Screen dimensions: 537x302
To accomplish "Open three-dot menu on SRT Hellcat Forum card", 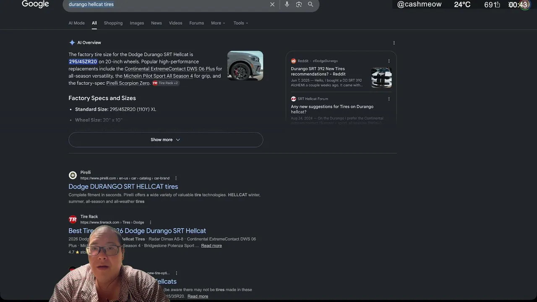I will pos(389,99).
